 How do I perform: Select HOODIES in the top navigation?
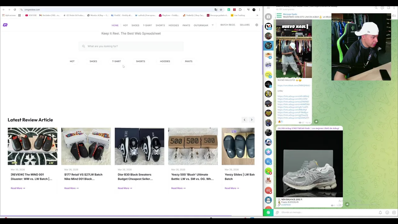pyautogui.click(x=174, y=25)
